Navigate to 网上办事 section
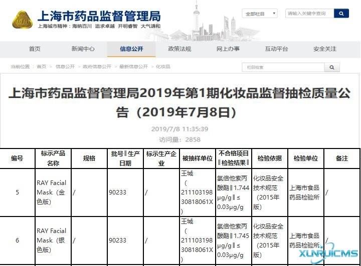This screenshot has width=361, height=266. [x=228, y=49]
